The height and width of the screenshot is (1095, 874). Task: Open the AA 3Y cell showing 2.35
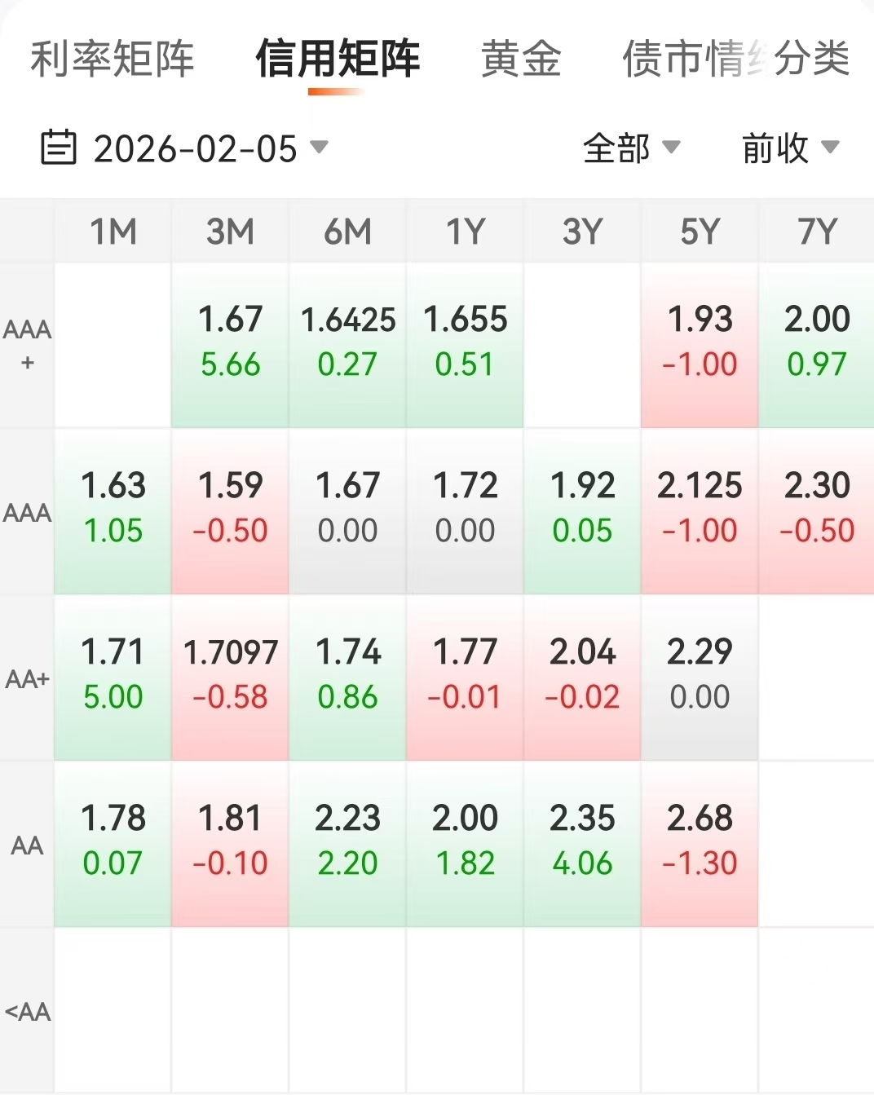click(582, 841)
